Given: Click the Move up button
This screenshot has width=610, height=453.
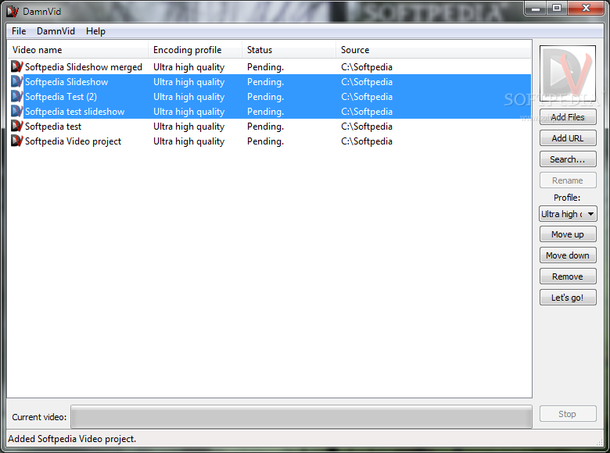Looking at the screenshot, I should tap(568, 234).
